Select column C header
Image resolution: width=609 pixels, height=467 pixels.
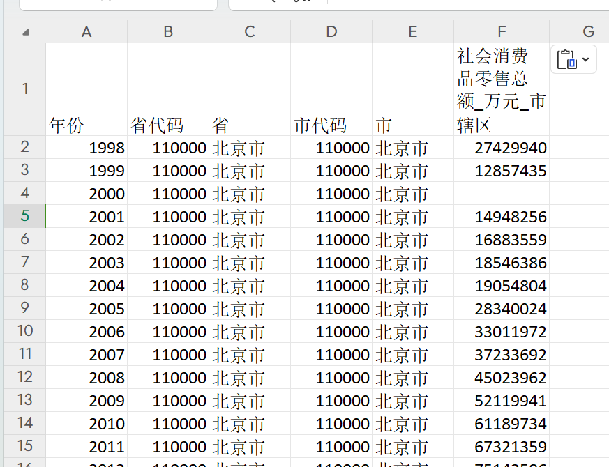pyautogui.click(x=250, y=31)
